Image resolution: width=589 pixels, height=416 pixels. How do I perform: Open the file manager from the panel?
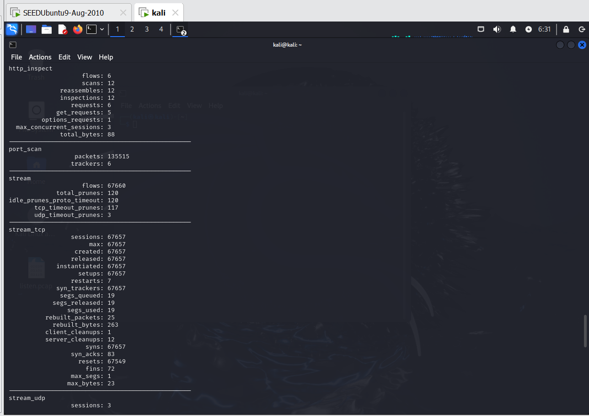click(x=47, y=29)
